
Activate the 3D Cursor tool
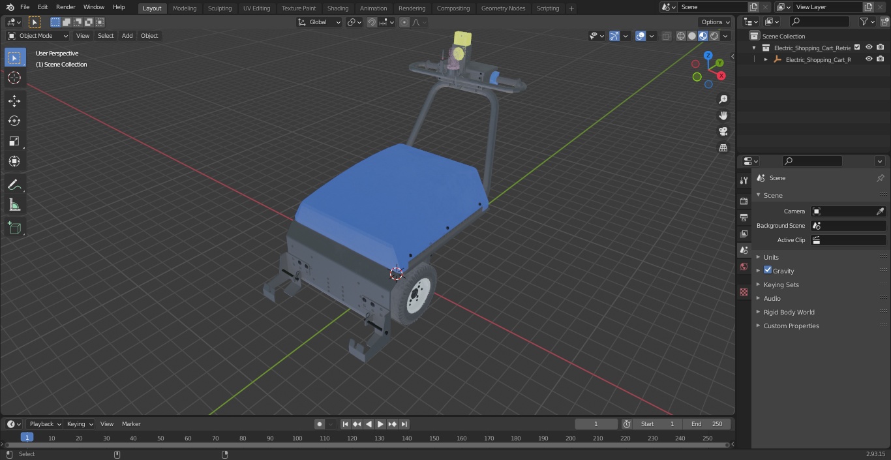click(x=14, y=78)
